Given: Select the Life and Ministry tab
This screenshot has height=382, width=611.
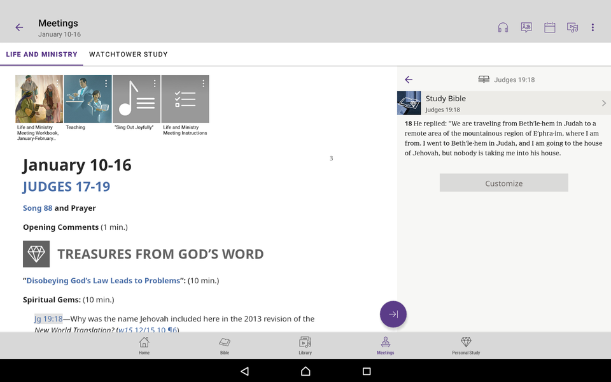Looking at the screenshot, I should coord(41,54).
